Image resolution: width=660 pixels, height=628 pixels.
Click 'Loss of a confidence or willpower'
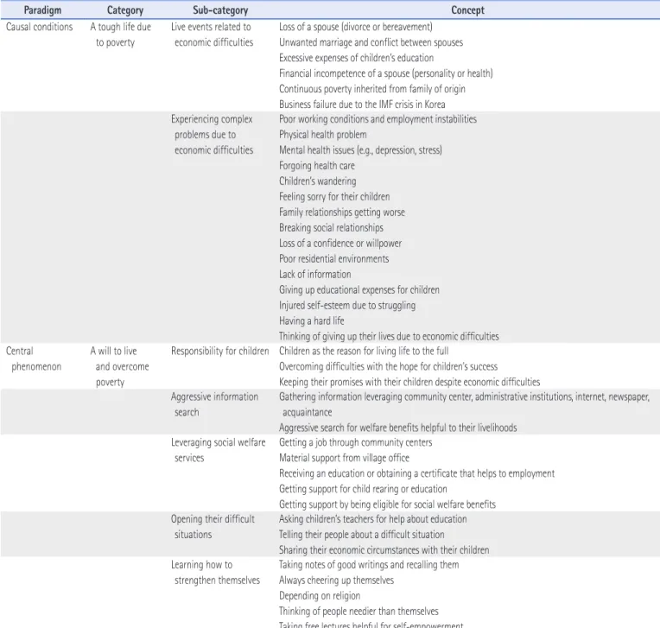(340, 244)
